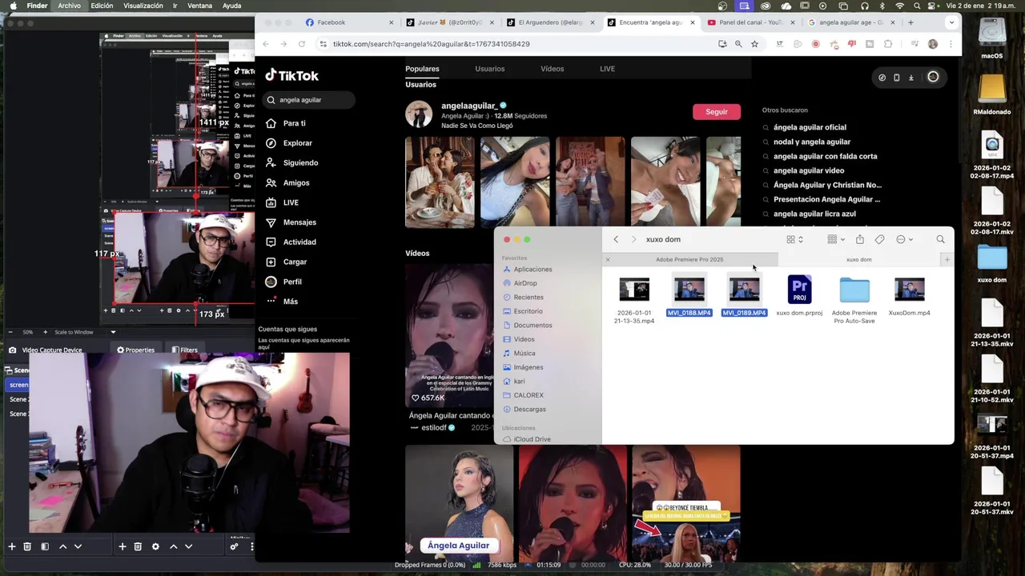Open suggested search nodal y angela aguilar
Screen dimensions: 1025x576
tap(812, 142)
